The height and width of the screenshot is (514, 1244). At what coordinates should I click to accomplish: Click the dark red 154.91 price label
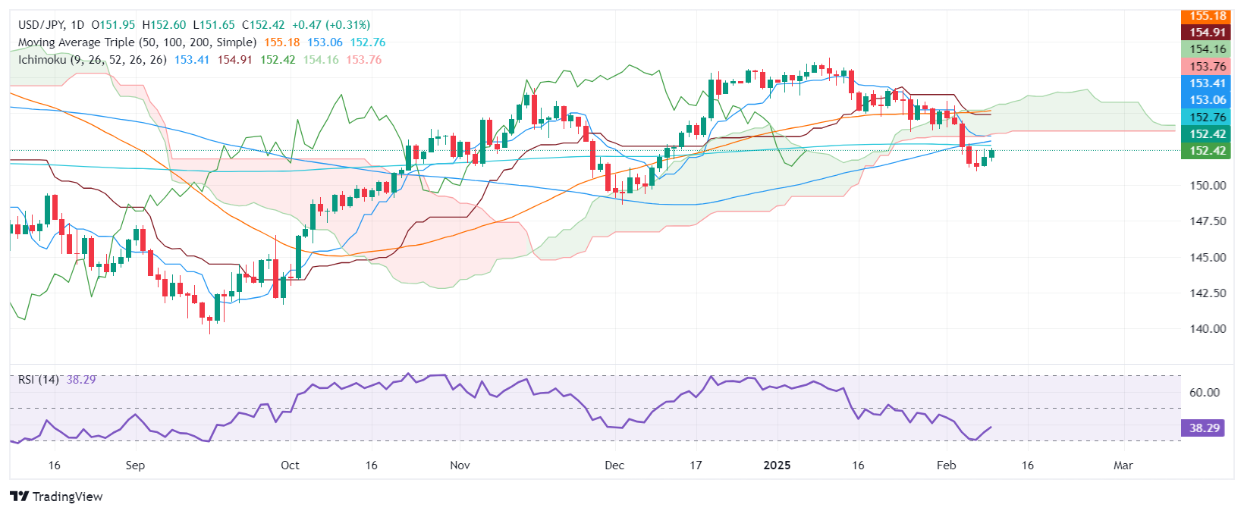pyautogui.click(x=1206, y=33)
